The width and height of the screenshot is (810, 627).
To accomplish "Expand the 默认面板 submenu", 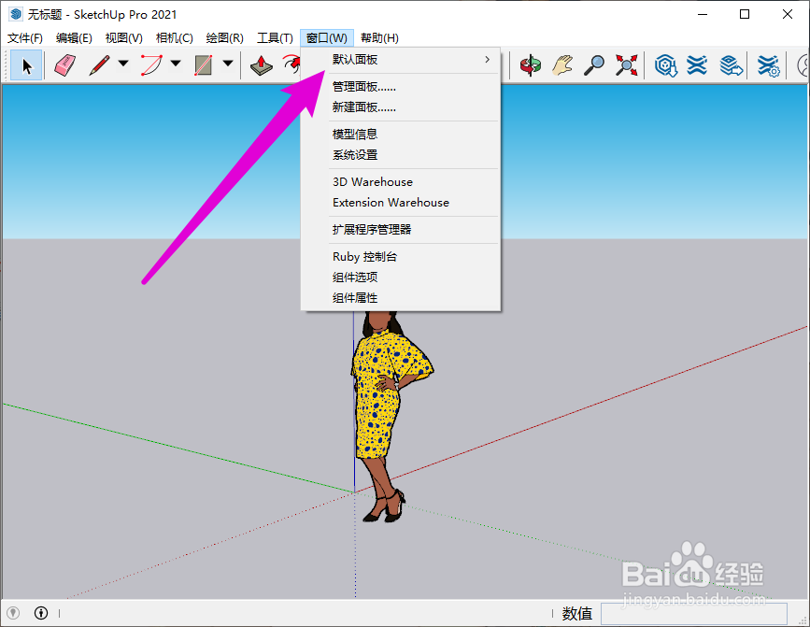I will click(x=402, y=58).
